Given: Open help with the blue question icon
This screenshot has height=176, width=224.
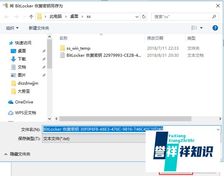Looking at the screenshot, I should (x=215, y=28).
